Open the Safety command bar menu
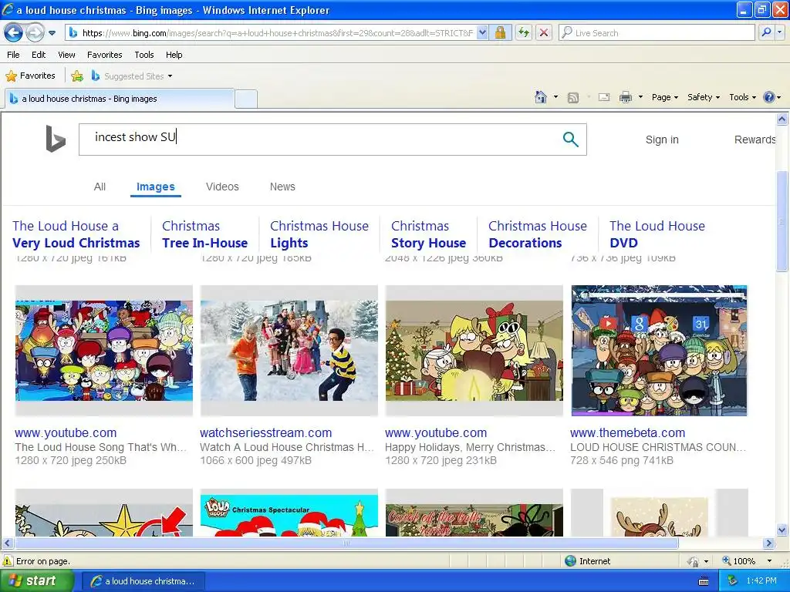 (x=704, y=97)
